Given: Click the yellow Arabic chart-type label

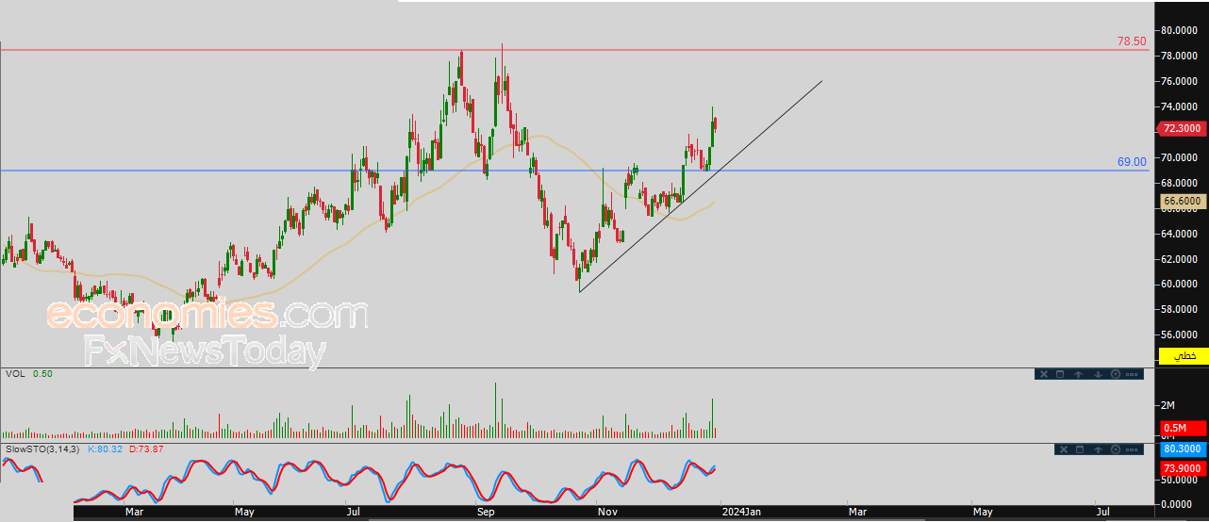Looking at the screenshot, I should click(x=1184, y=356).
